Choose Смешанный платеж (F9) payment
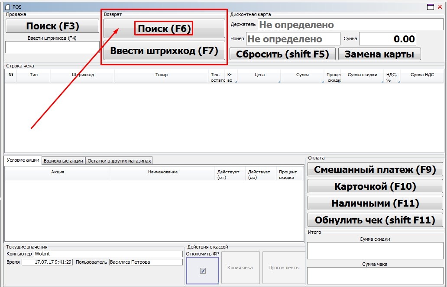The image size is (447, 287). click(x=375, y=169)
